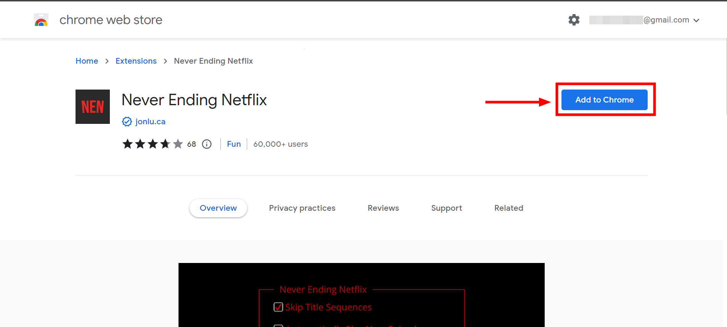Toggle the Skip Title Sequences checkbox
Image resolution: width=727 pixels, height=327 pixels.
278,307
